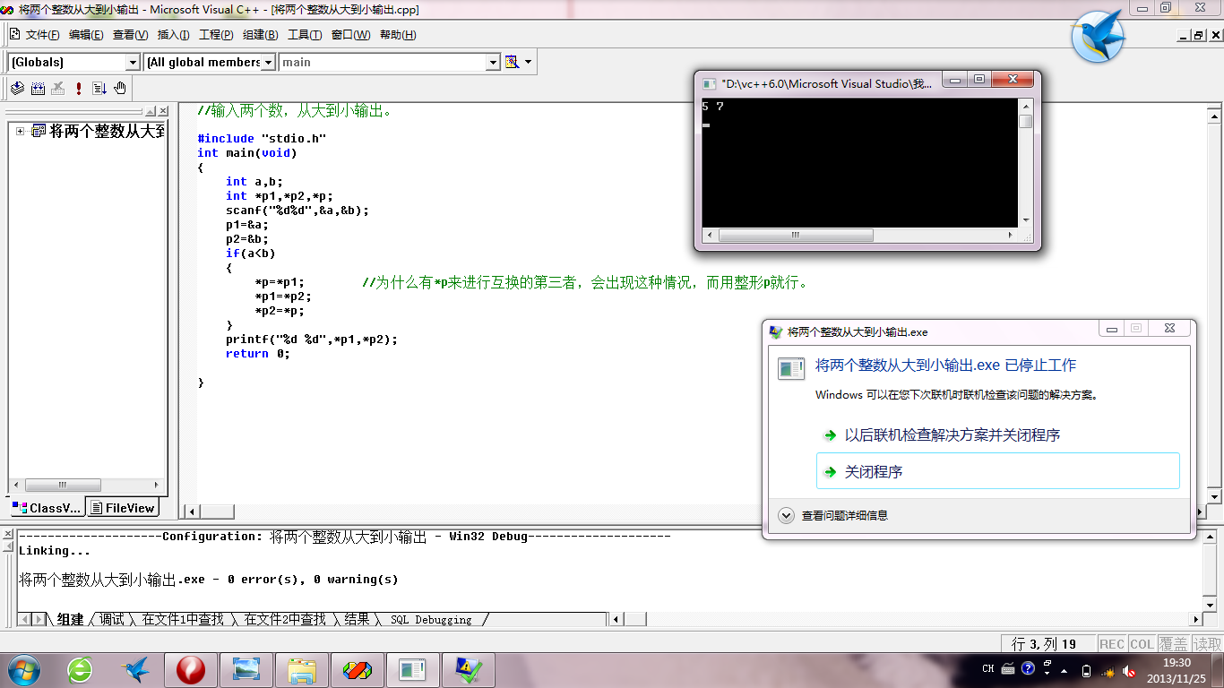
Task: Open the WizardBar actions dropdown arrow
Action: pyautogui.click(x=528, y=62)
